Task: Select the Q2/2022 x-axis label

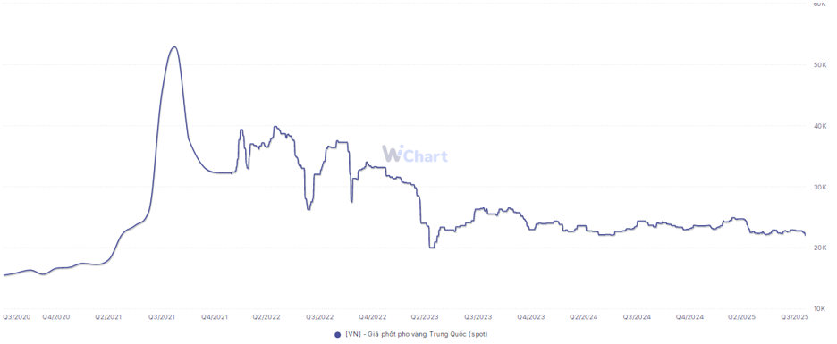Action: 266,316
